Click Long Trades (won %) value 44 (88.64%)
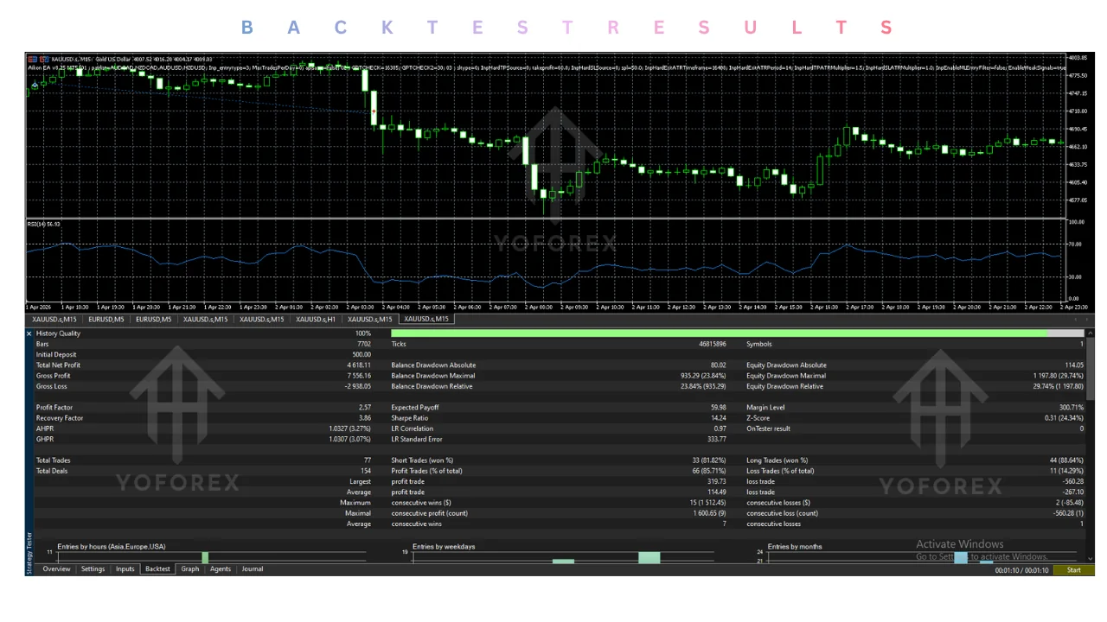Viewport: 1107px width, 622px height. pyautogui.click(x=1065, y=460)
